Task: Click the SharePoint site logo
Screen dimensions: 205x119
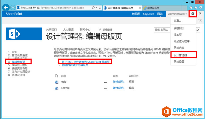Action: click(24, 34)
